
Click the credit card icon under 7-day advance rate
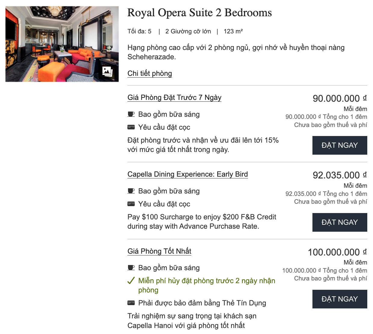[x=131, y=127]
